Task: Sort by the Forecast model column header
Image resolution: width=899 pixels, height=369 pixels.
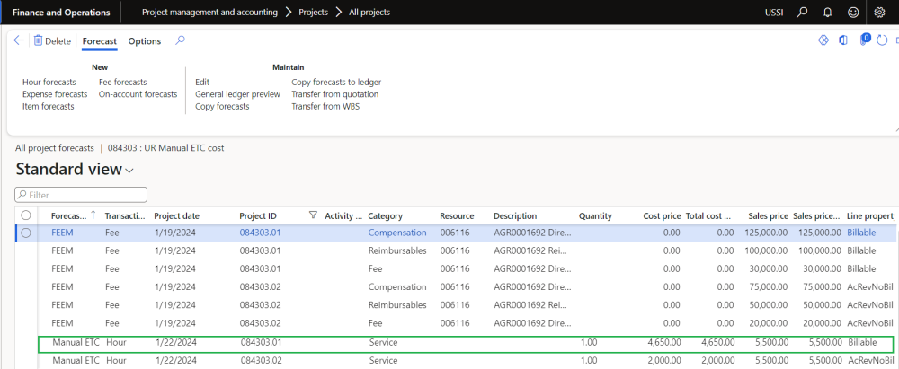Action: click(x=70, y=215)
